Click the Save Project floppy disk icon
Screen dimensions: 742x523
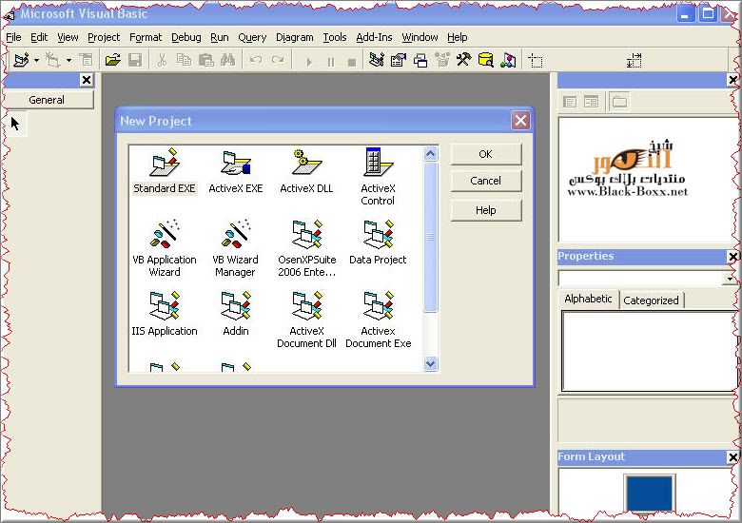[135, 60]
